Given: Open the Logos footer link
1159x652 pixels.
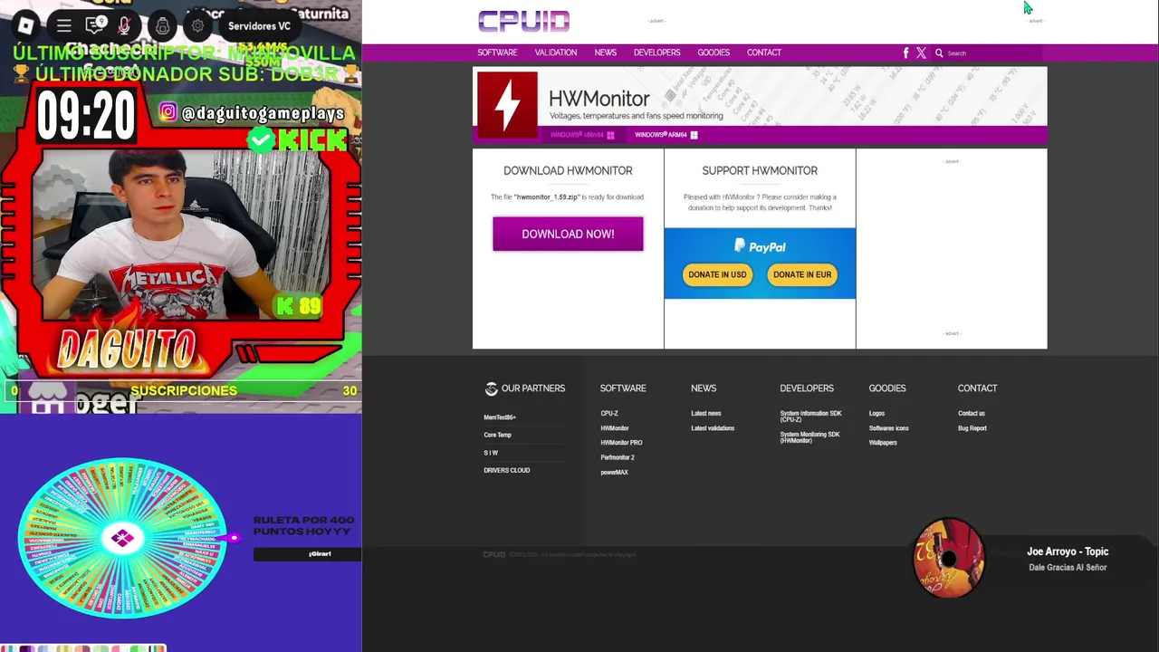Looking at the screenshot, I should 876,414.
